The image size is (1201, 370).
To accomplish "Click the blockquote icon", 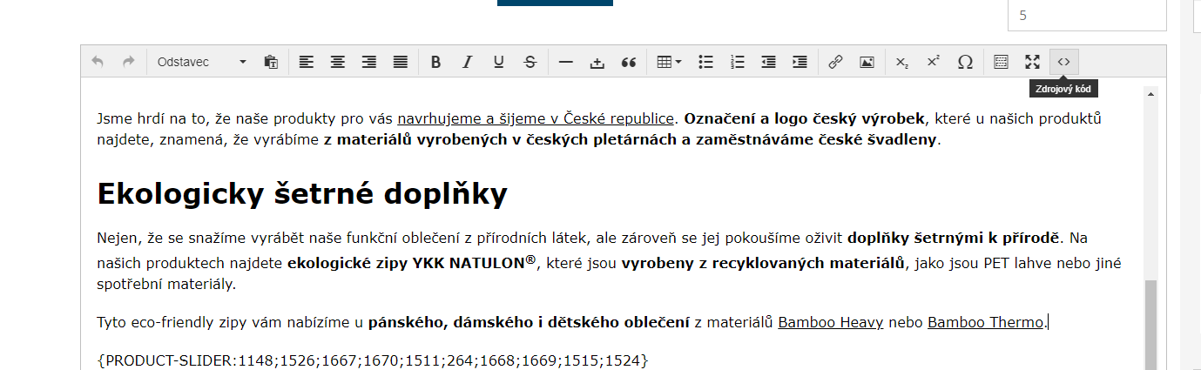I will click(628, 62).
